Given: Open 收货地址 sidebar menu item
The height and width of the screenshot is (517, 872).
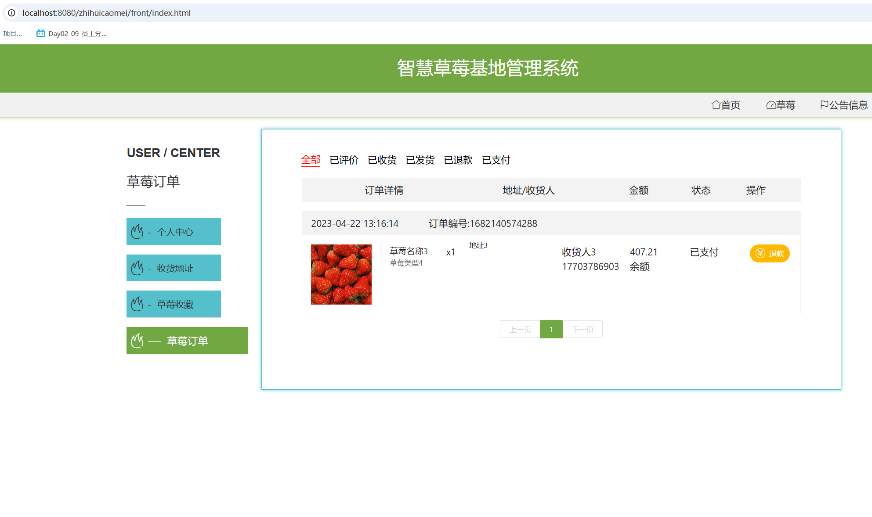Looking at the screenshot, I should 174,268.
